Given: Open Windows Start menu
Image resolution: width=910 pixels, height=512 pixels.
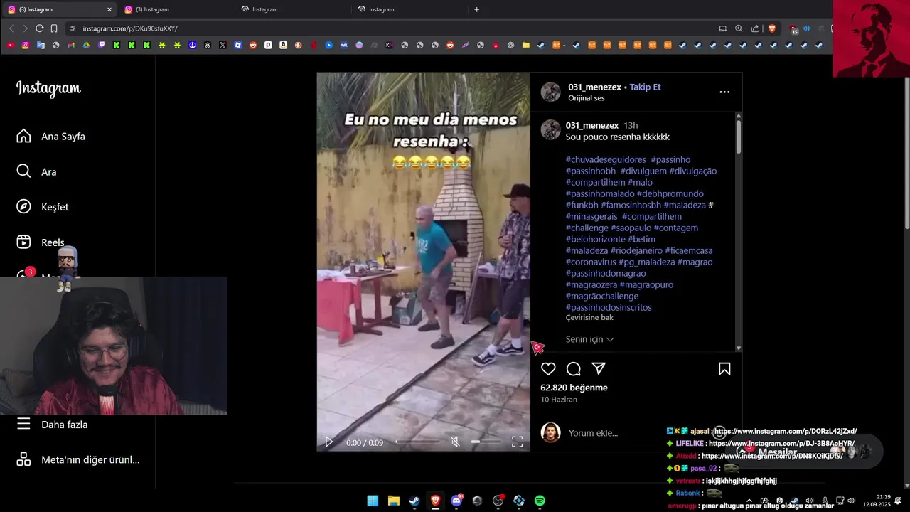Looking at the screenshot, I should tap(373, 501).
